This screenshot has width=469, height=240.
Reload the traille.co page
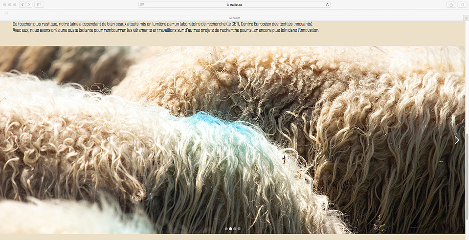[x=327, y=5]
